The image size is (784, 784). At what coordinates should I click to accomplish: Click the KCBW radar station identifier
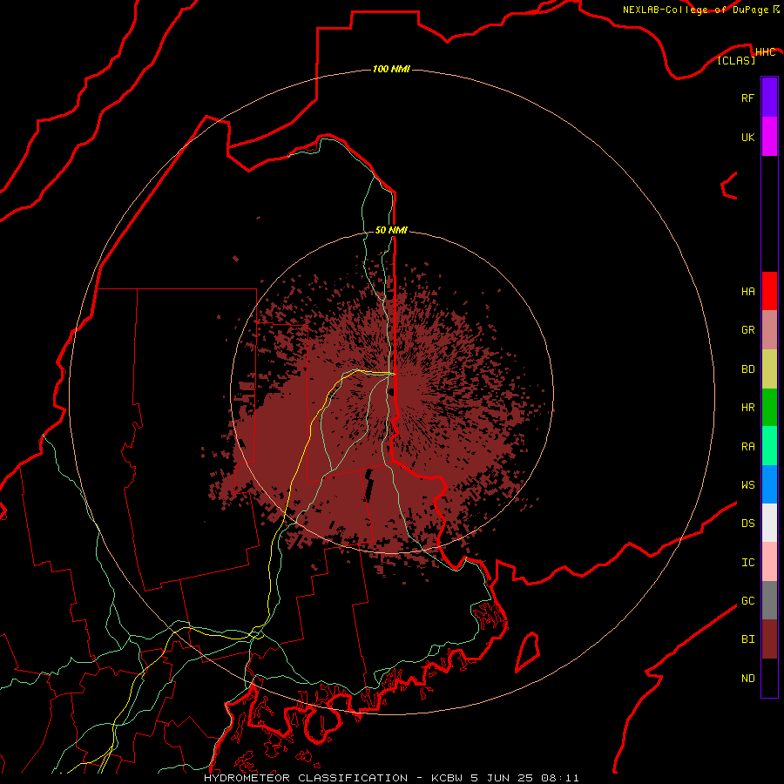click(447, 778)
